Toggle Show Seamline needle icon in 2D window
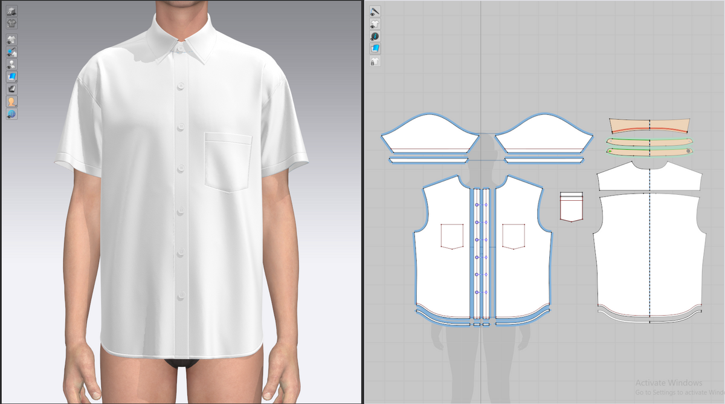 [375, 11]
